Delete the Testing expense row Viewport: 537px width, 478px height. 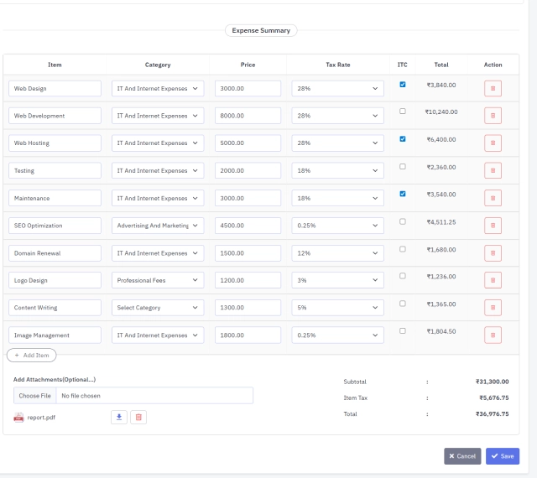[x=493, y=170]
